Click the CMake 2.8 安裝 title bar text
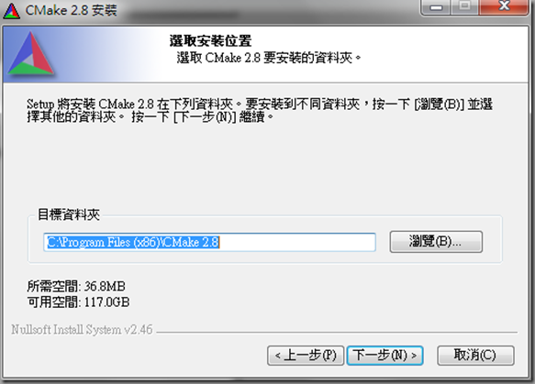This screenshot has width=535, height=384. 71,11
